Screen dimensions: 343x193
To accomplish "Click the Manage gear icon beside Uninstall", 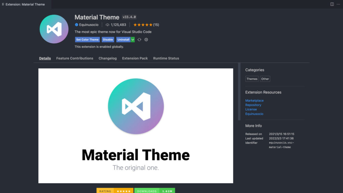I will (x=146, y=39).
